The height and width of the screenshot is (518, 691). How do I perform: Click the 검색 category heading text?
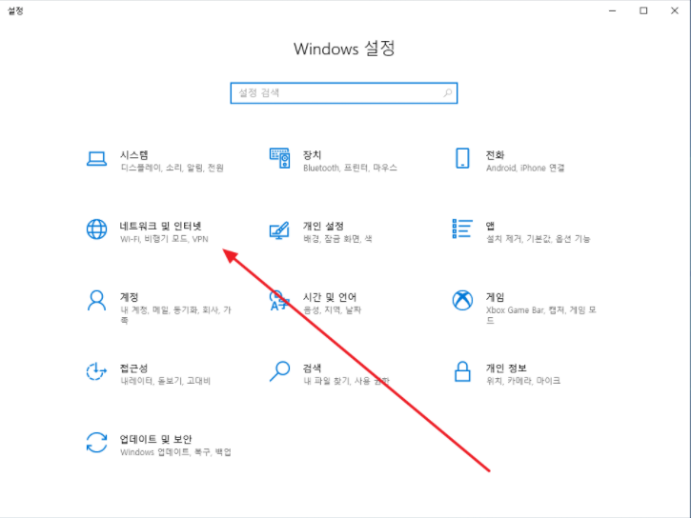(312, 368)
